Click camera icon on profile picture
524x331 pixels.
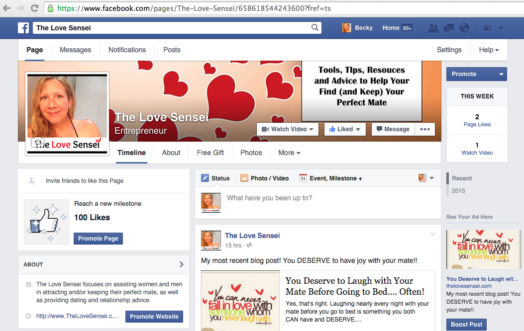(38, 143)
